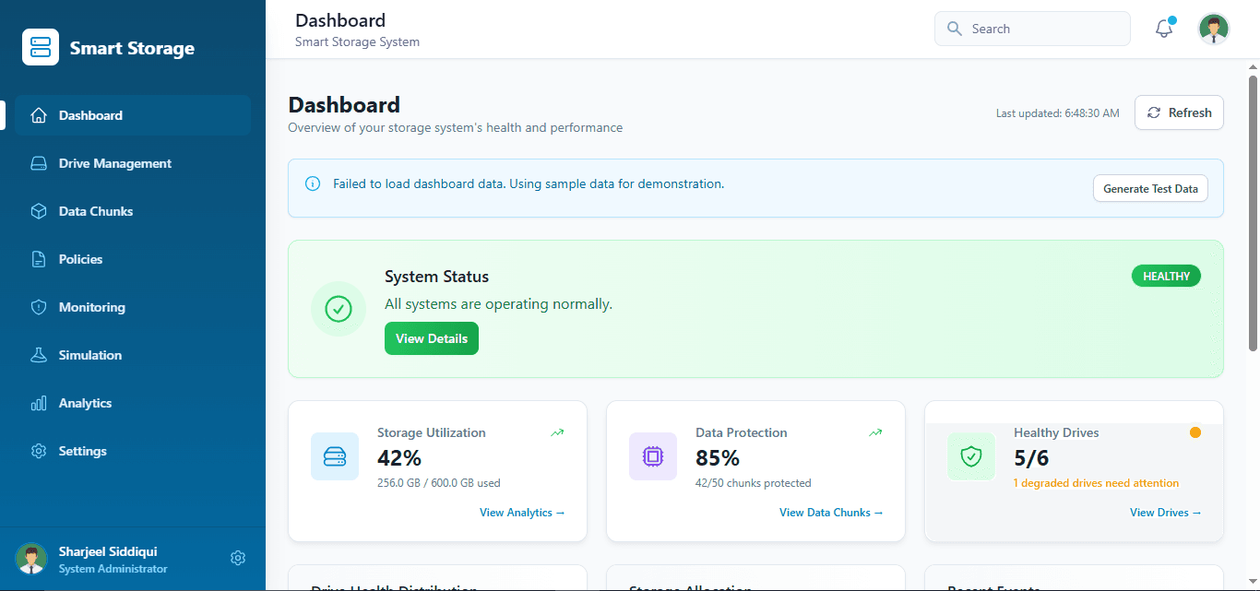Click the Storage Utilization server icon

(334, 456)
